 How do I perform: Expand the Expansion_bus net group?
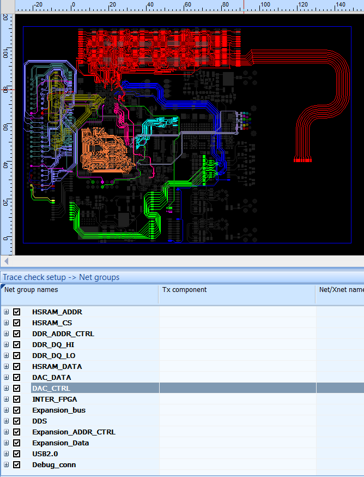(x=7, y=410)
